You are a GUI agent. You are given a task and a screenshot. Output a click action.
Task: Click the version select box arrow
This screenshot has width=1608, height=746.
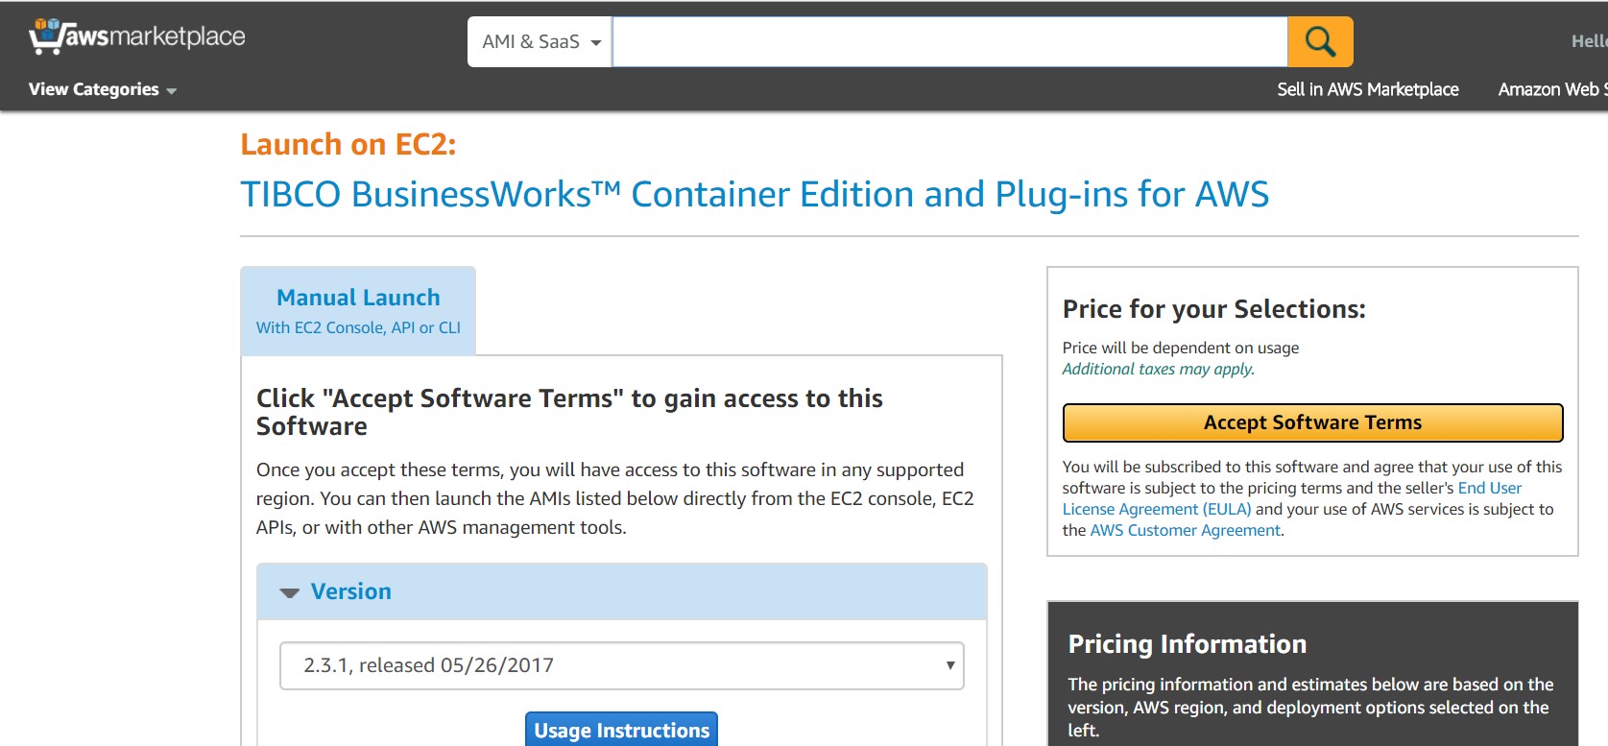click(x=949, y=665)
